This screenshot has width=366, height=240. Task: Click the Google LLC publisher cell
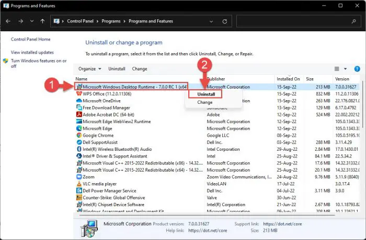(x=218, y=135)
